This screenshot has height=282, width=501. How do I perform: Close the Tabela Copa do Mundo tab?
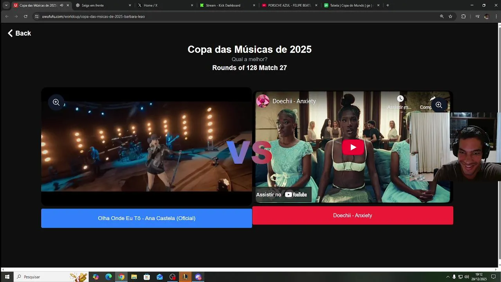click(378, 5)
